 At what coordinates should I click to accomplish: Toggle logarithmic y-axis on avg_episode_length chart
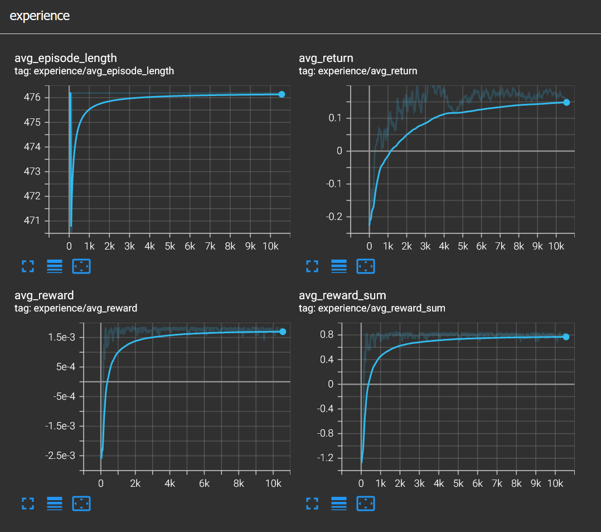(54, 266)
